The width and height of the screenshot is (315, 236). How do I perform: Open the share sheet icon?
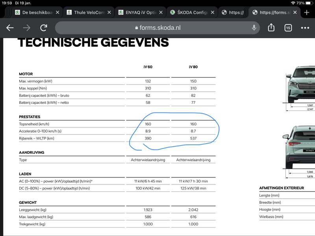pyautogui.click(x=271, y=28)
